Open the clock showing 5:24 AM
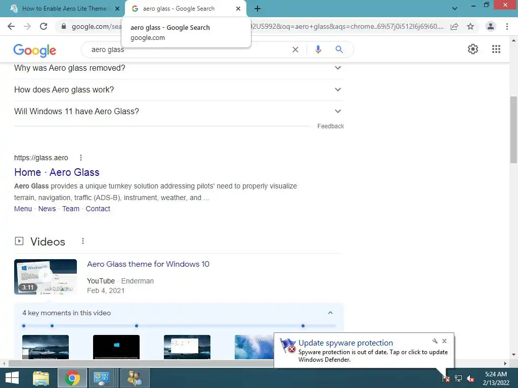 [496, 378]
